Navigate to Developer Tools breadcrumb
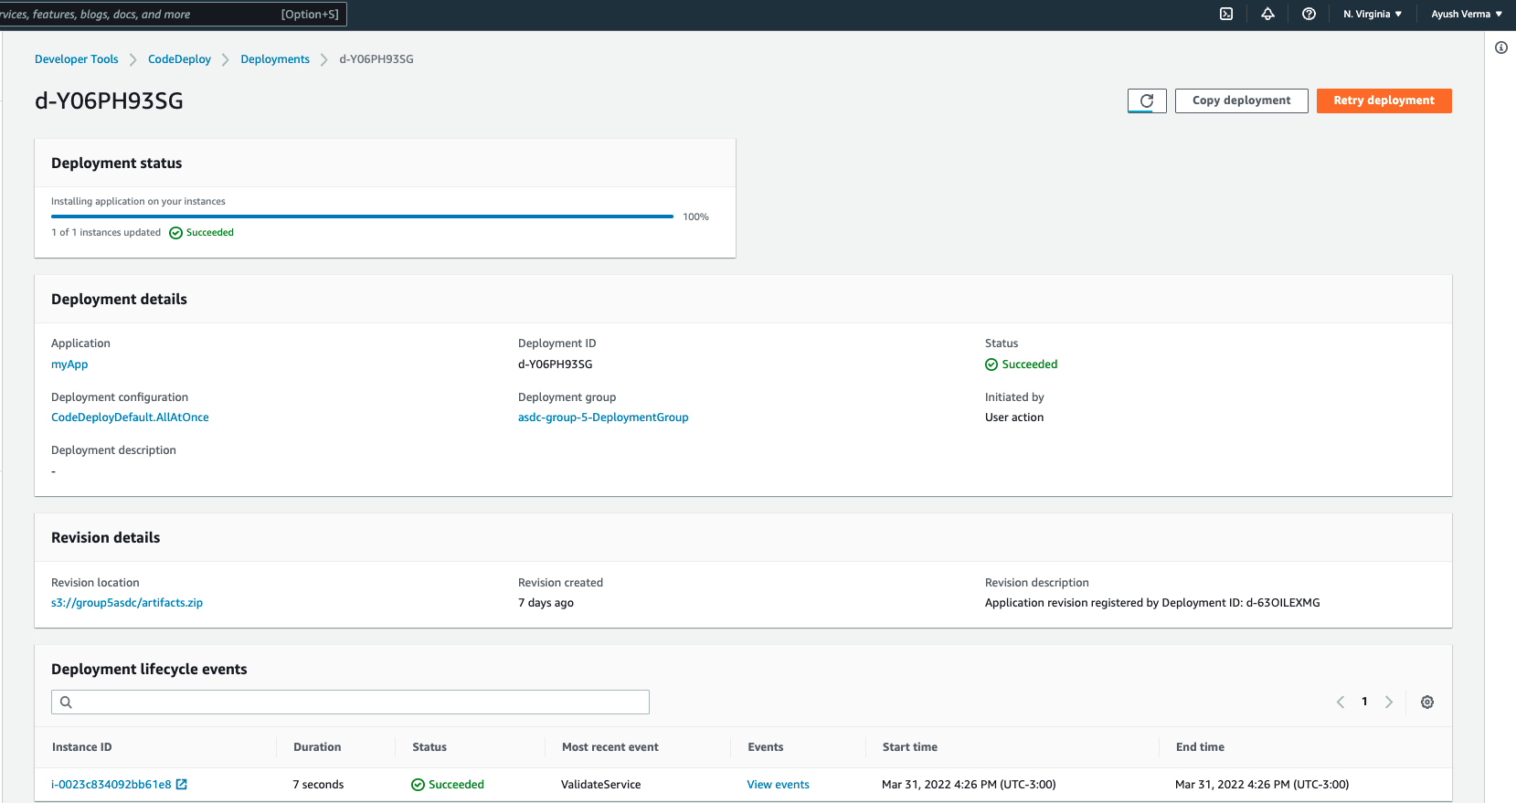 click(x=77, y=59)
